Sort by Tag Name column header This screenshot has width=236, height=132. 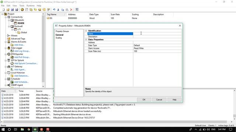56,15
